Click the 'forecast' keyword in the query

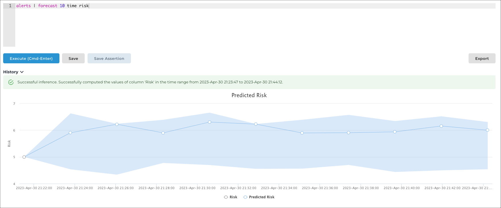[48, 6]
